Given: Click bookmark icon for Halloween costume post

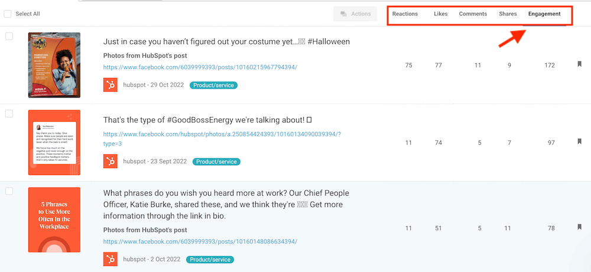Looking at the screenshot, I should coord(580,64).
